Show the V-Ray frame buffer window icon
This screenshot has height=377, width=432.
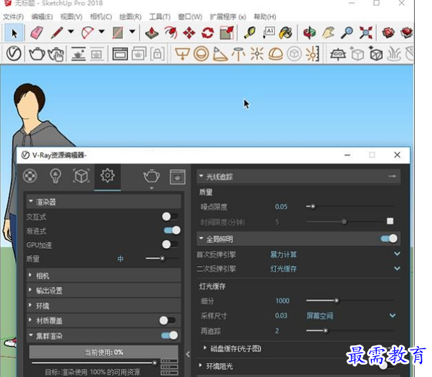[x=120, y=54]
